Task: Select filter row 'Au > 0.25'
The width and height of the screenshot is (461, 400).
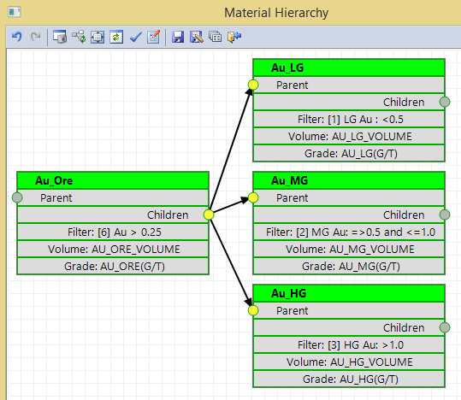Action: click(x=113, y=232)
